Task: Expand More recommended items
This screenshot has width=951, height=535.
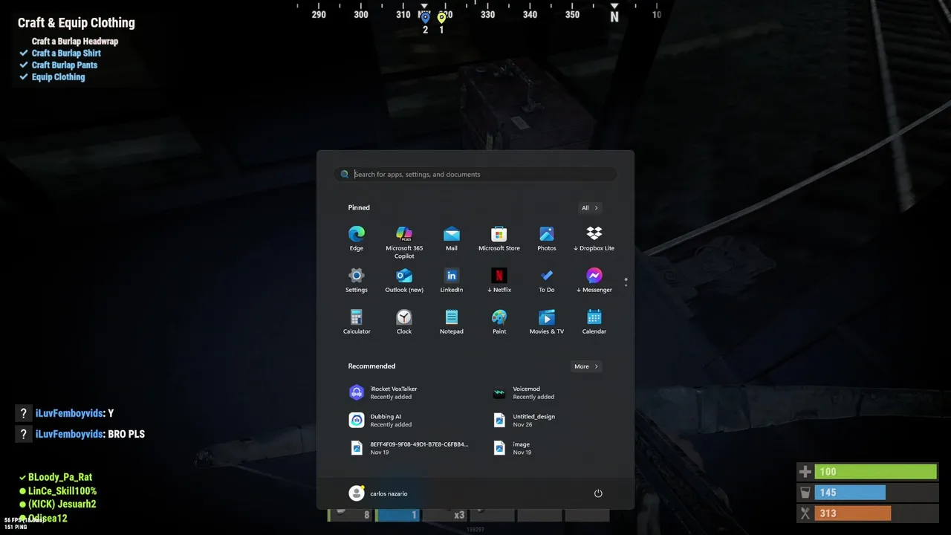Action: 585,366
